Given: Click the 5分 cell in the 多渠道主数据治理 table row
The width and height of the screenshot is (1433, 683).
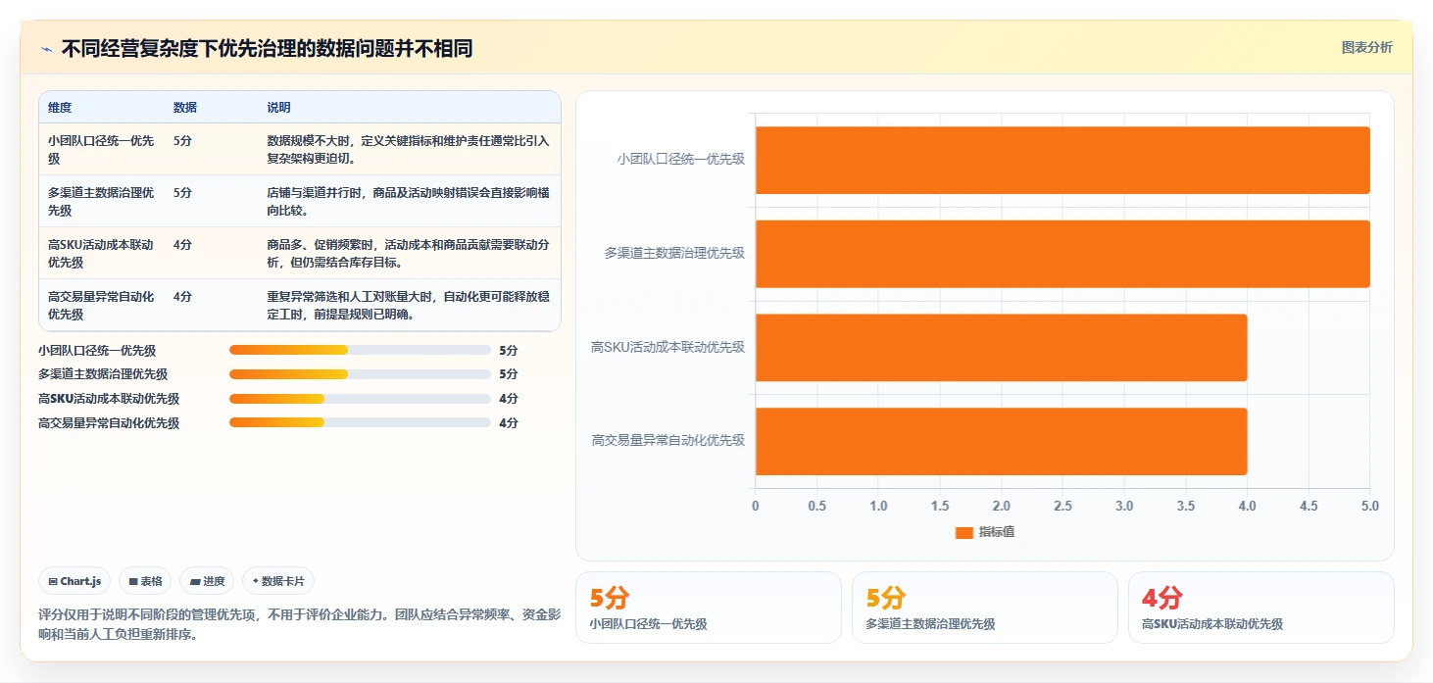Looking at the screenshot, I should [x=182, y=193].
